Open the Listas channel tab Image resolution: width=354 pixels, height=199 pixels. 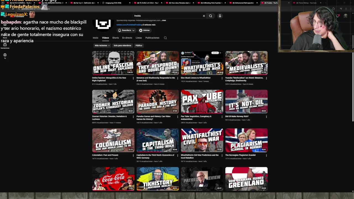coord(139,38)
